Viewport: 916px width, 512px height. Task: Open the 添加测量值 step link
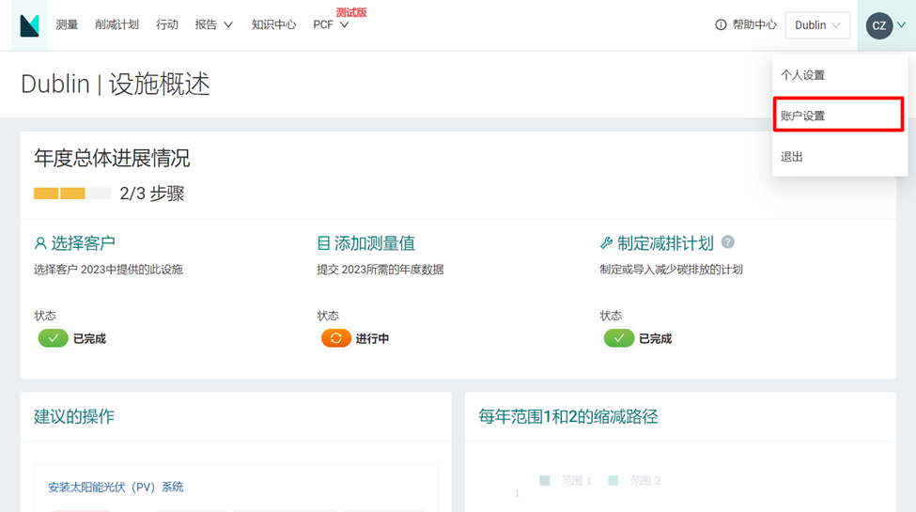pos(375,243)
